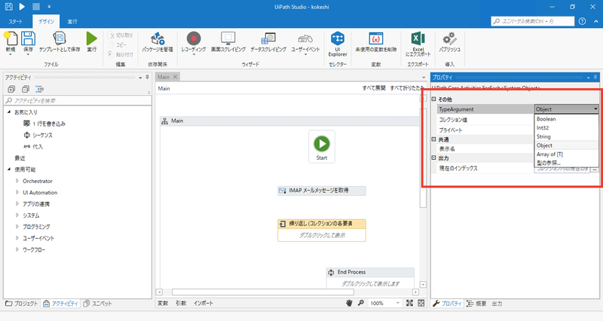Open the インポート (imports) panel
This screenshot has height=321, width=603.
coord(204,304)
